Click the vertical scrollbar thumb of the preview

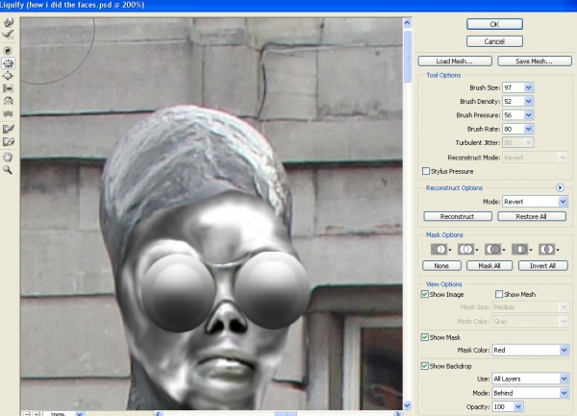click(407, 57)
